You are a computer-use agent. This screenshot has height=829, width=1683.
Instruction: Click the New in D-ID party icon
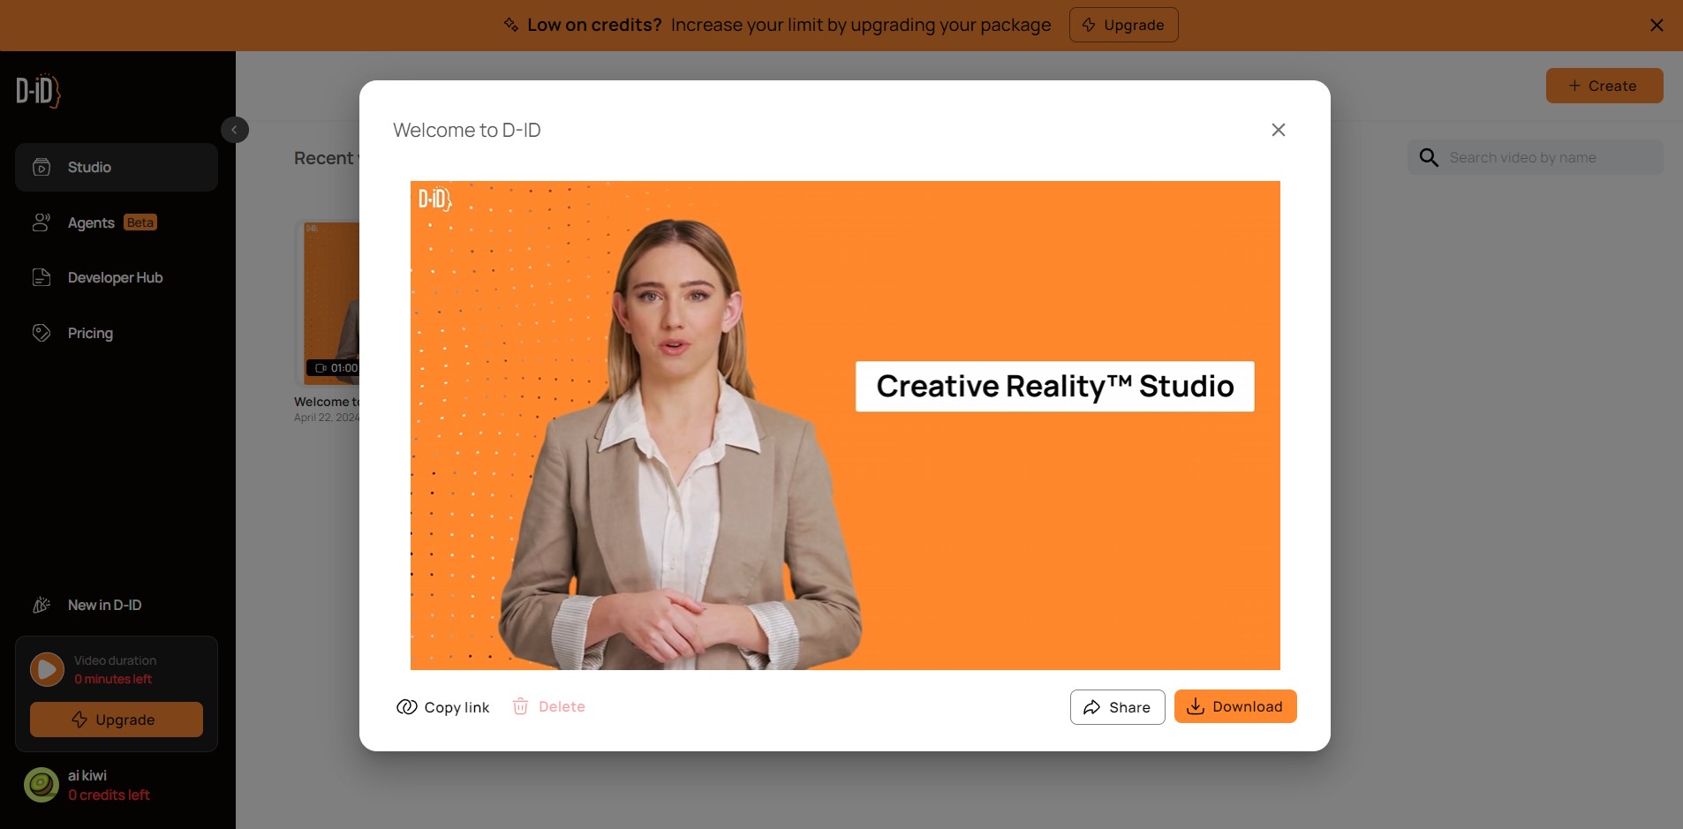pyautogui.click(x=42, y=605)
